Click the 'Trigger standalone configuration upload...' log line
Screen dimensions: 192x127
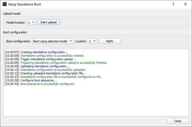pos(48,59)
